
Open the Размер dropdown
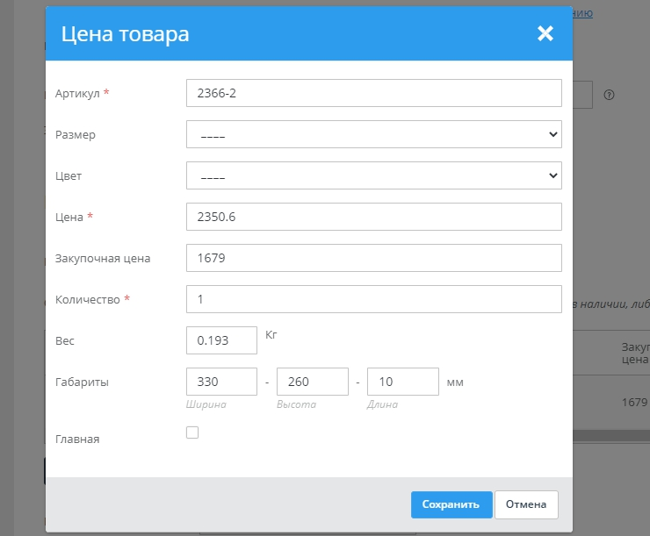tap(373, 134)
